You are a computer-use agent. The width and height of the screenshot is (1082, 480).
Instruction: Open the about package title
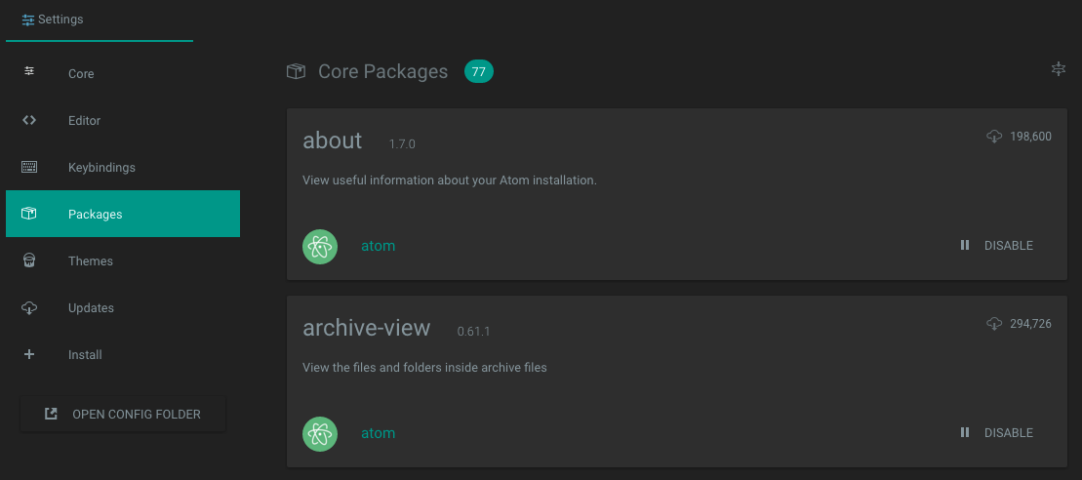[333, 140]
